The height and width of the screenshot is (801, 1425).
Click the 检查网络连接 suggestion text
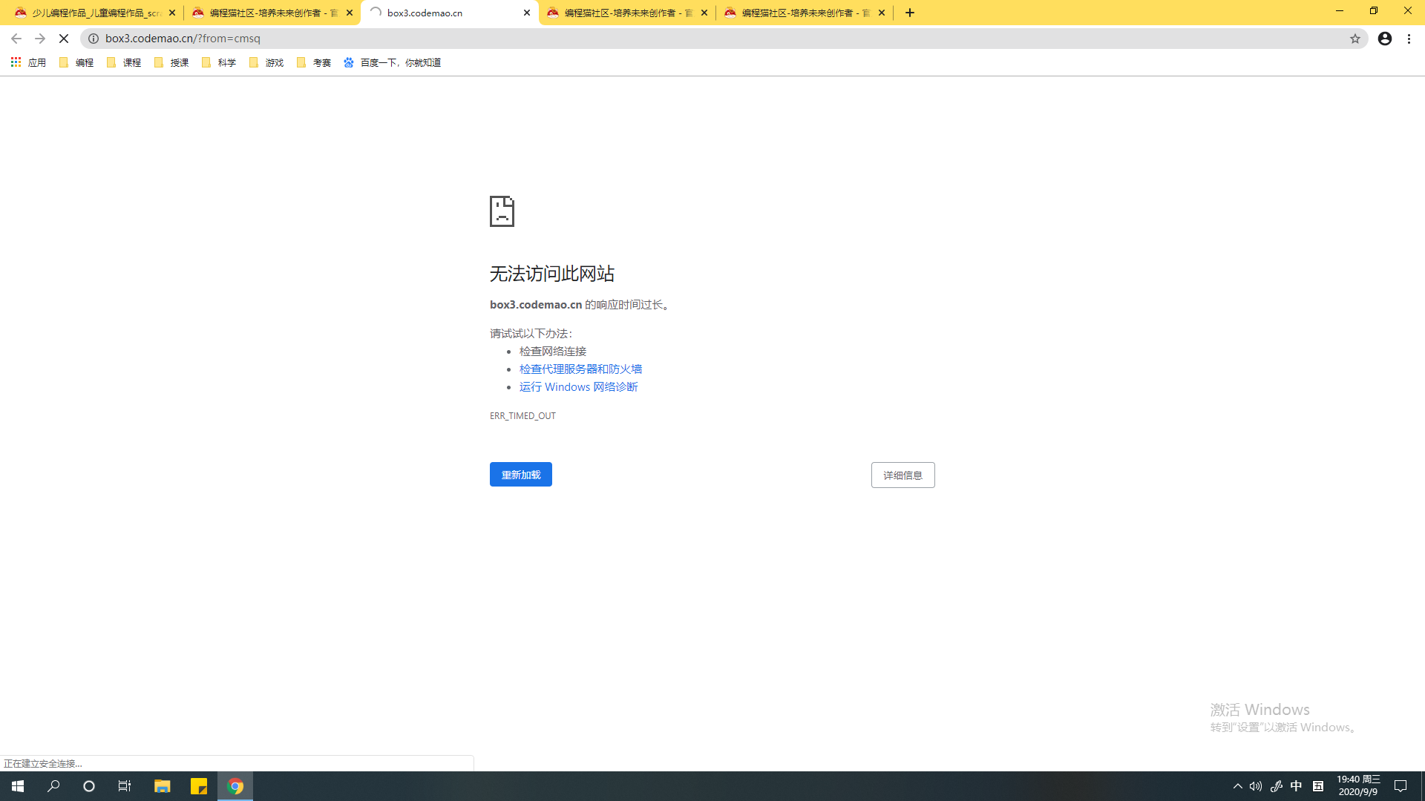coord(553,352)
